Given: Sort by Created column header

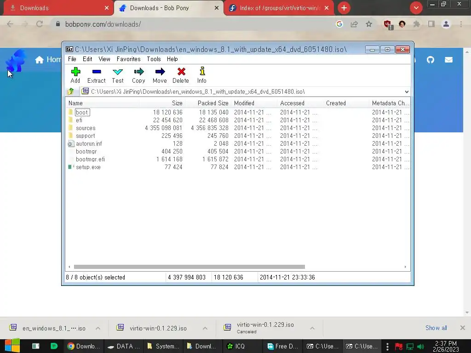Looking at the screenshot, I should [346, 103].
